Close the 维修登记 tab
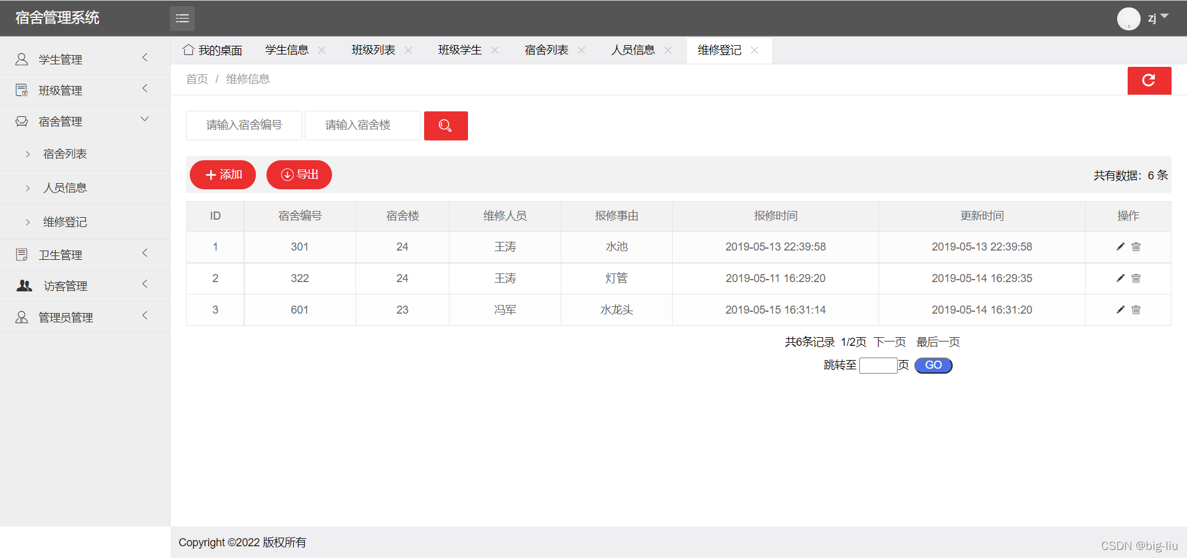The image size is (1187, 558). pos(755,50)
